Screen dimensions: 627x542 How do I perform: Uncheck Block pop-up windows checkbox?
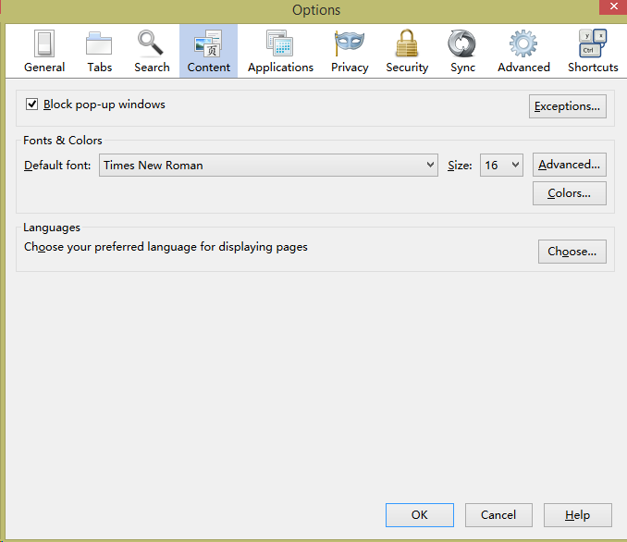pos(32,105)
